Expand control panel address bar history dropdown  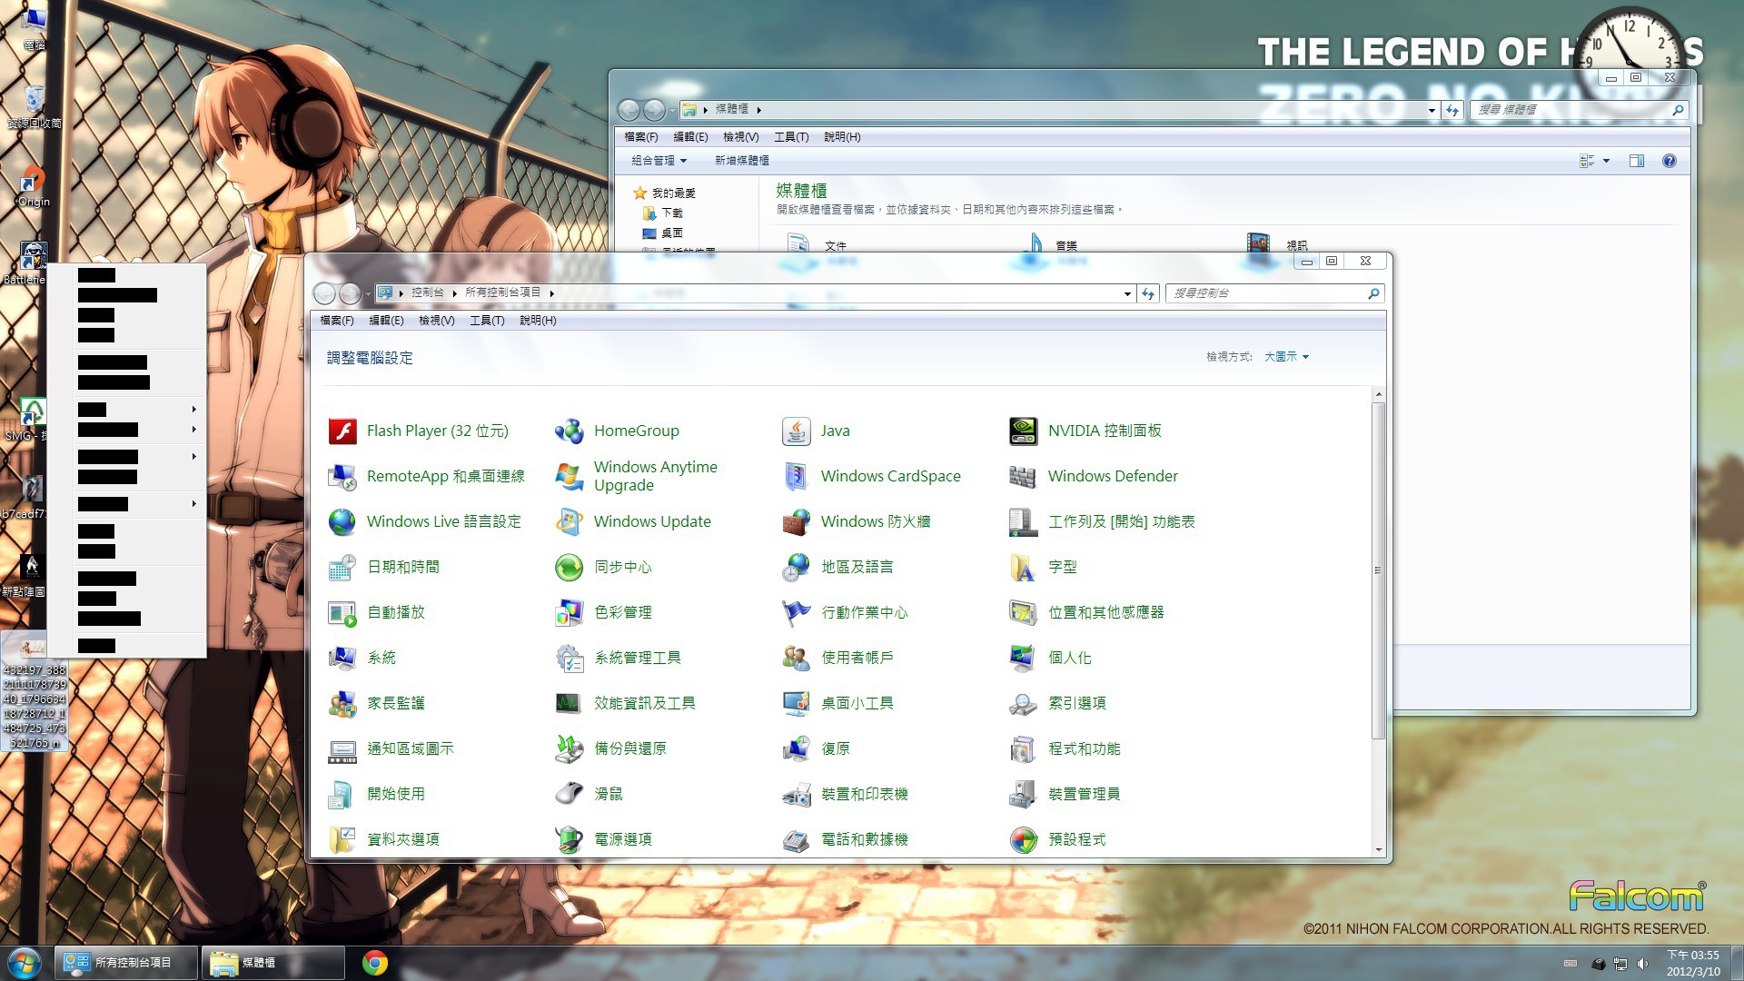1127,293
